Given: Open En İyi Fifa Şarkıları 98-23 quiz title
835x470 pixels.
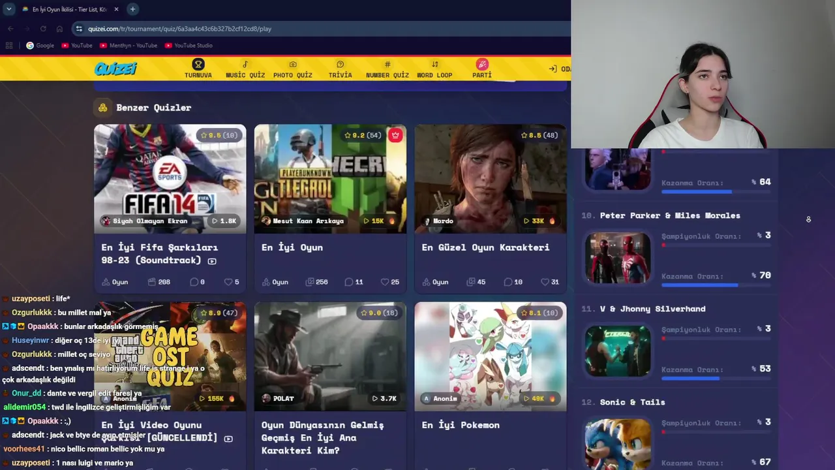Looking at the screenshot, I should [160, 254].
